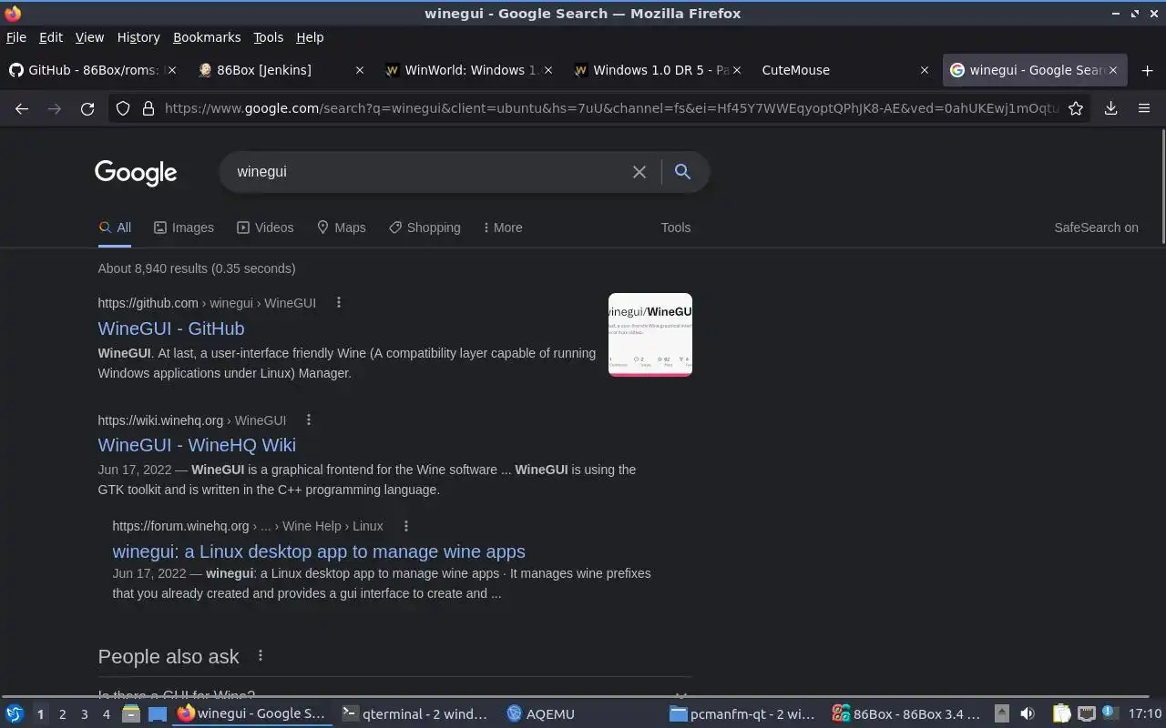Viewport: 1166px width, 728px height.
Task: Open the People also ask options menu
Action: coord(261,655)
